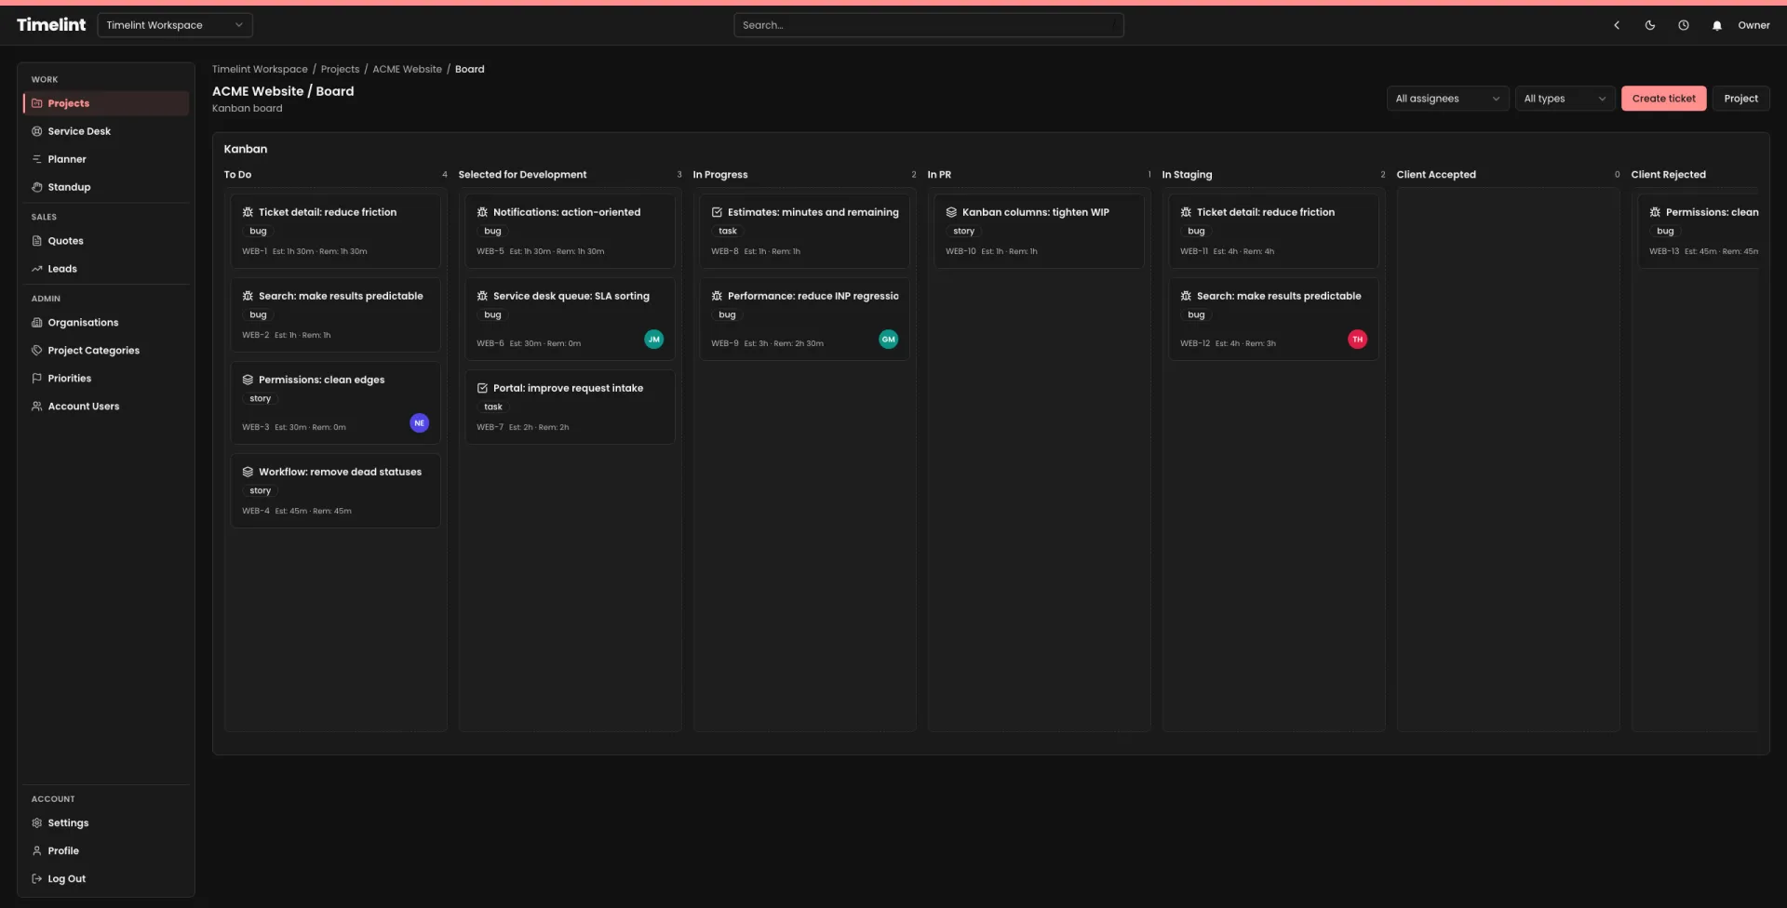Select Projects from the breadcrumb

click(340, 69)
